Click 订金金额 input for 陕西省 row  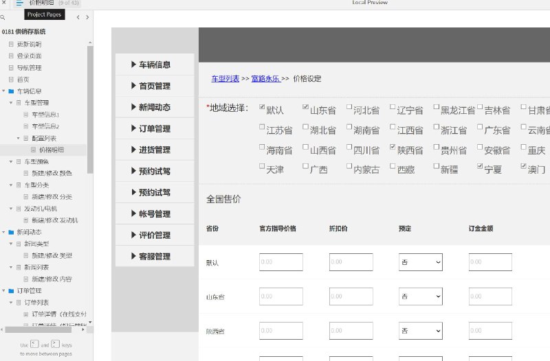[x=490, y=331]
